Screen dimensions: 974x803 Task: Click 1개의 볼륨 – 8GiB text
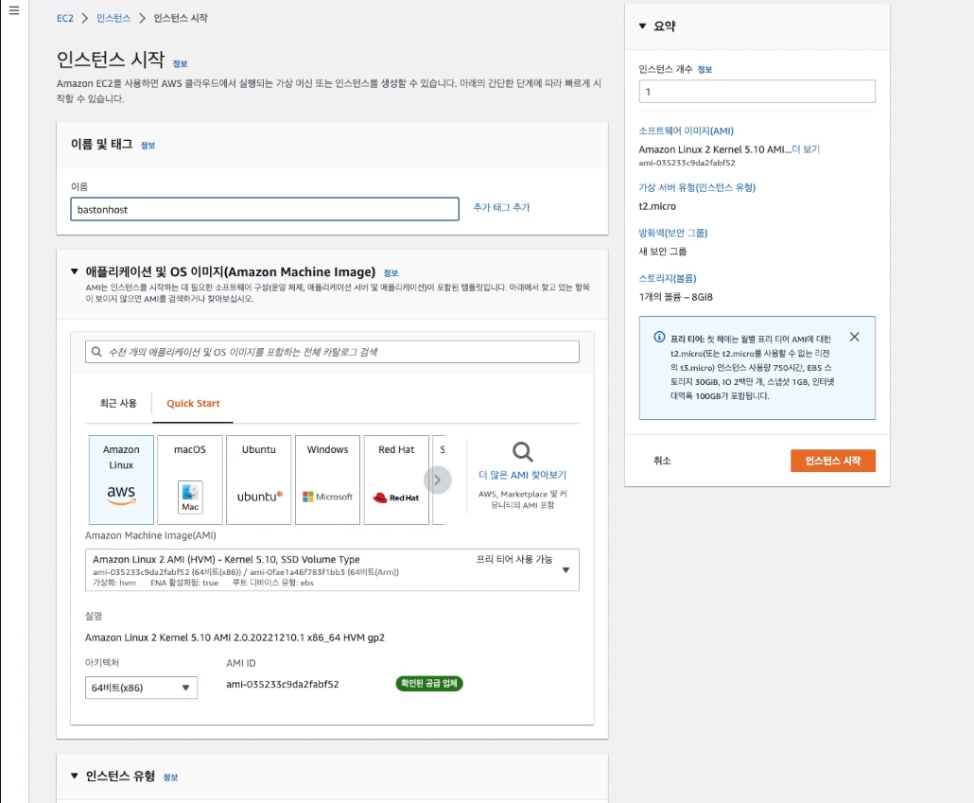676,297
